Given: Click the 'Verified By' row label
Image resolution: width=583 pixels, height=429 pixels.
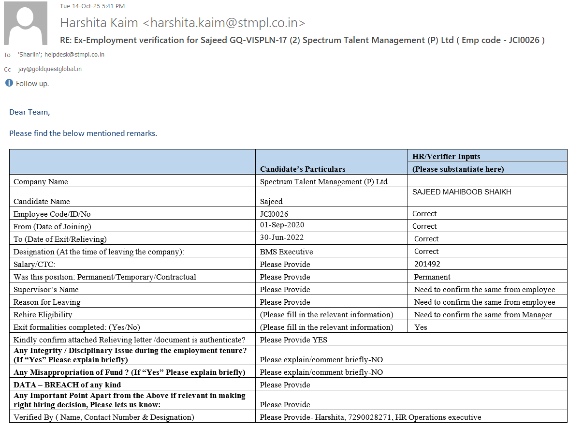Looking at the screenshot, I should [104, 417].
